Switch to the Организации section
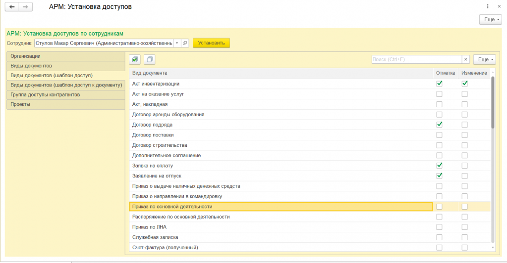This screenshot has height=263, width=507. 65,56
